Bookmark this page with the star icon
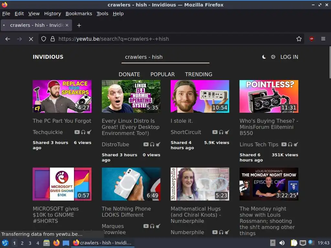Image resolution: width=331 pixels, height=248 pixels. (299, 39)
